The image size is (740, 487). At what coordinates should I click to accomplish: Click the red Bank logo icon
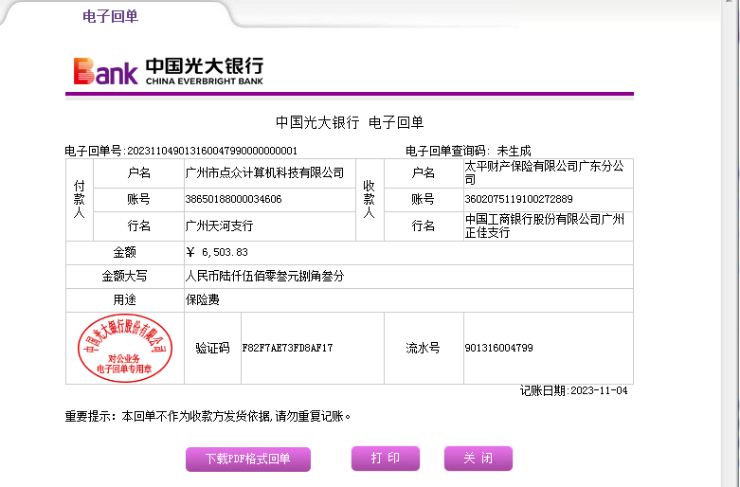tap(105, 72)
